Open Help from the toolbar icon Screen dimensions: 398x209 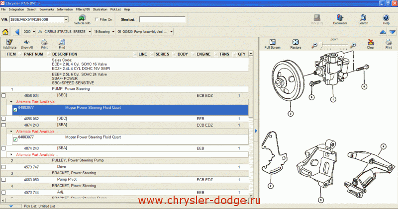(x=386, y=19)
